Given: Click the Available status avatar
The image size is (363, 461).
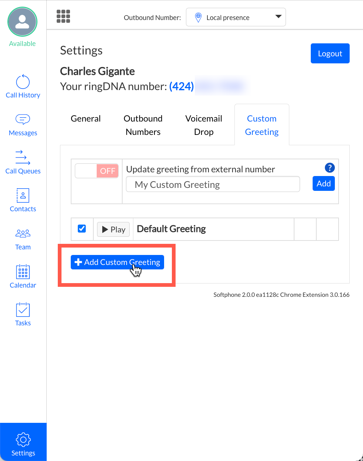Looking at the screenshot, I should (x=23, y=22).
